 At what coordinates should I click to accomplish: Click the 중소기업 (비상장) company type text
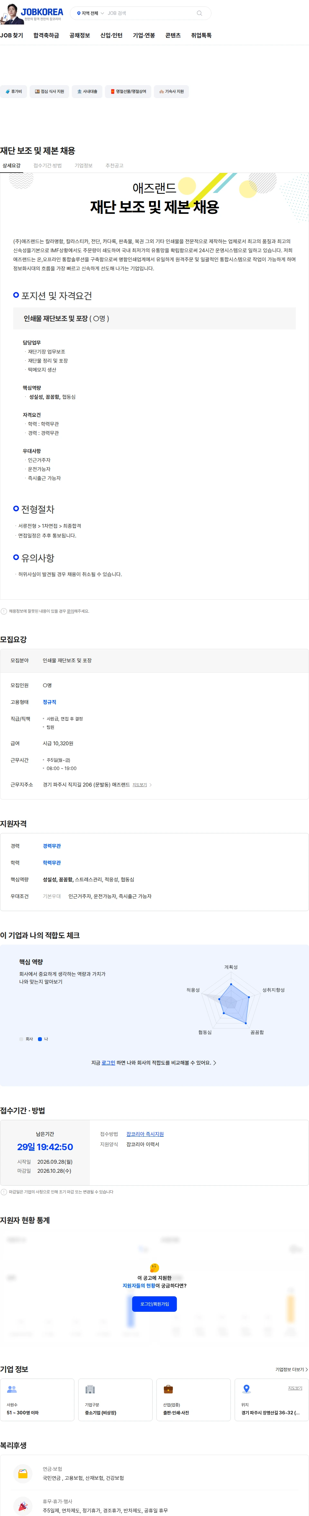[100, 1412]
